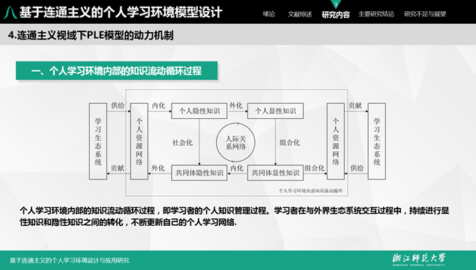Click the Zhejiang Normal University logo
This screenshot has height=270, width=476.
click(418, 260)
